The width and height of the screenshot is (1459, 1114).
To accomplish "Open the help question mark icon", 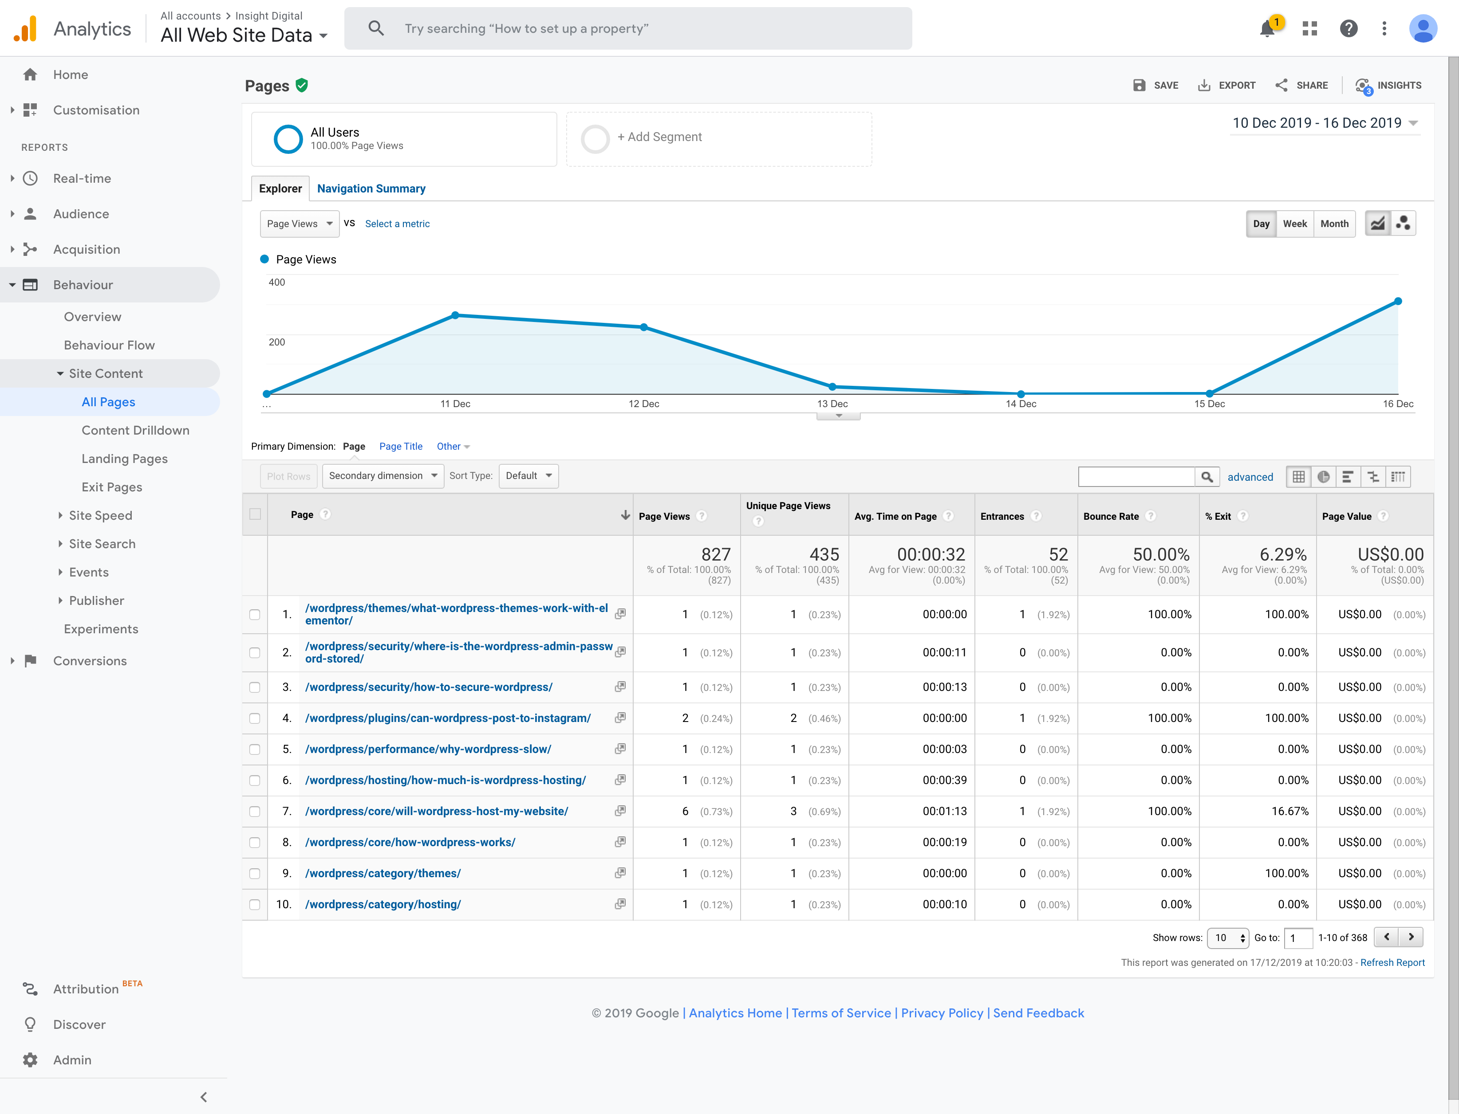I will click(1348, 28).
